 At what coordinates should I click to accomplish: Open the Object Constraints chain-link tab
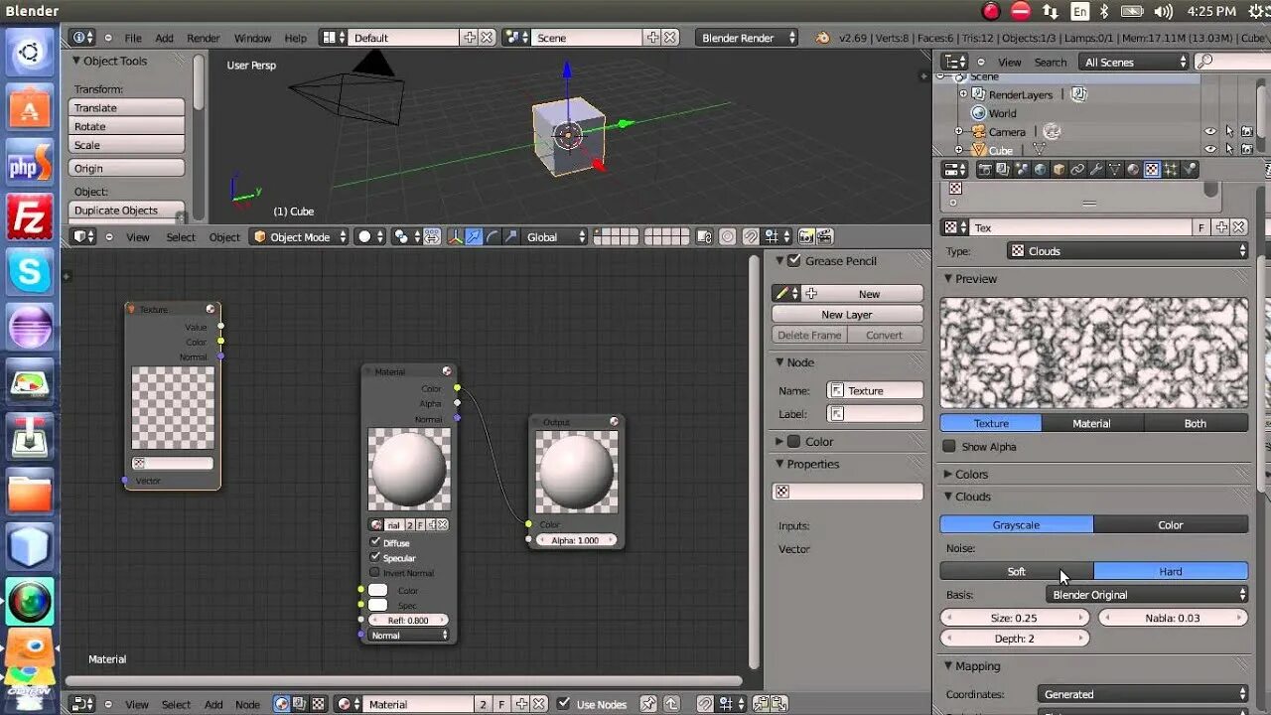1077,169
